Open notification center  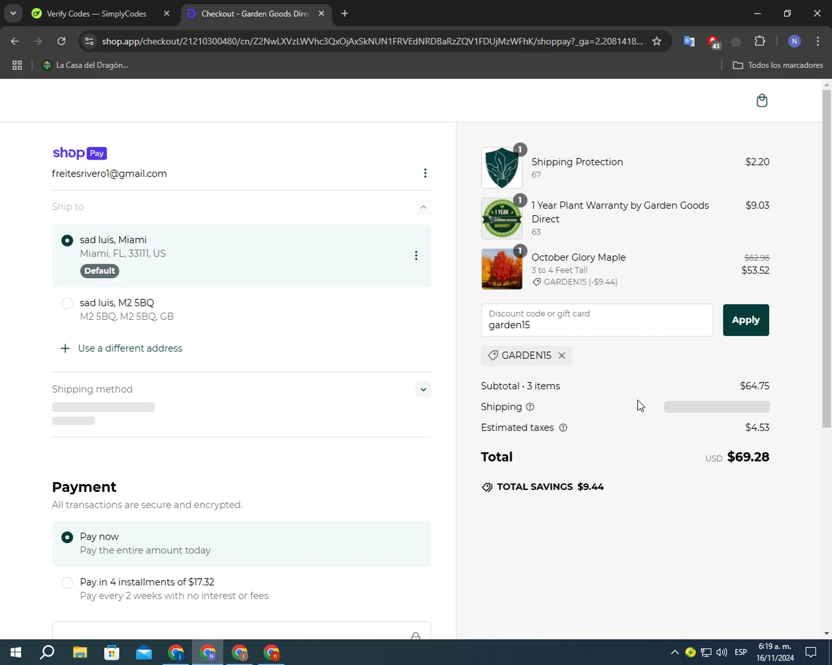(x=811, y=652)
